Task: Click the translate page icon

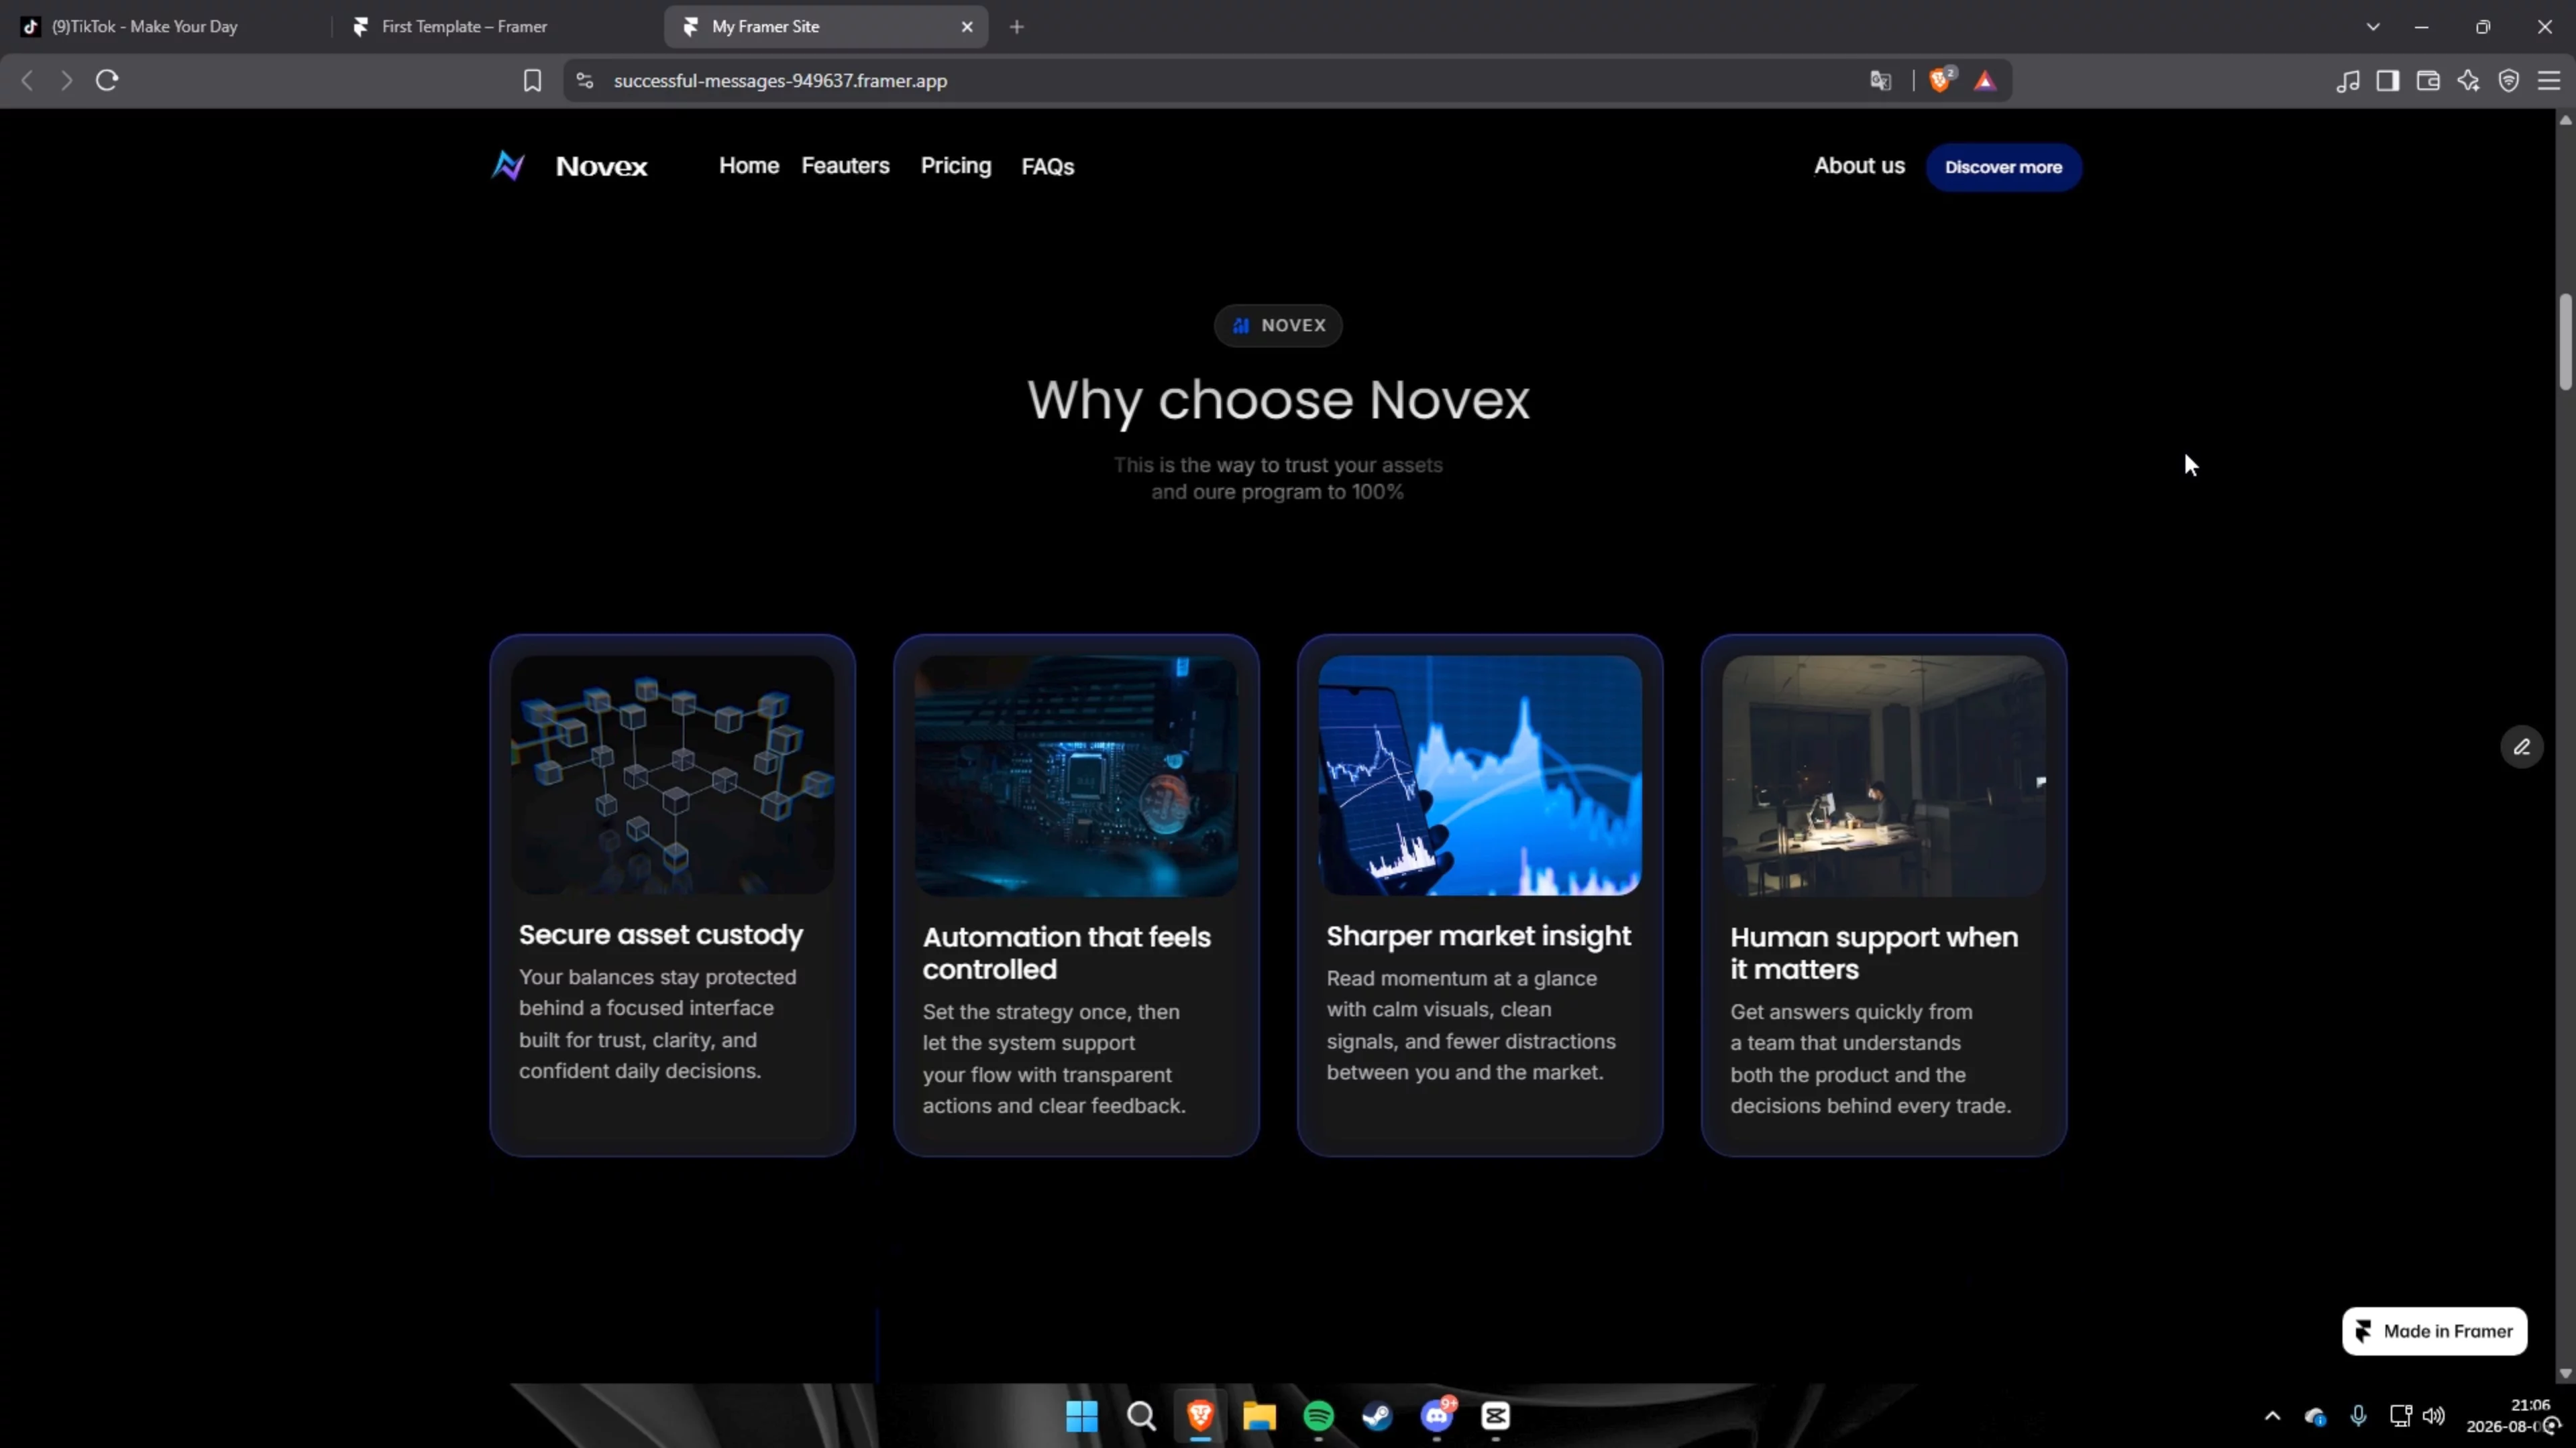Action: click(x=1880, y=81)
